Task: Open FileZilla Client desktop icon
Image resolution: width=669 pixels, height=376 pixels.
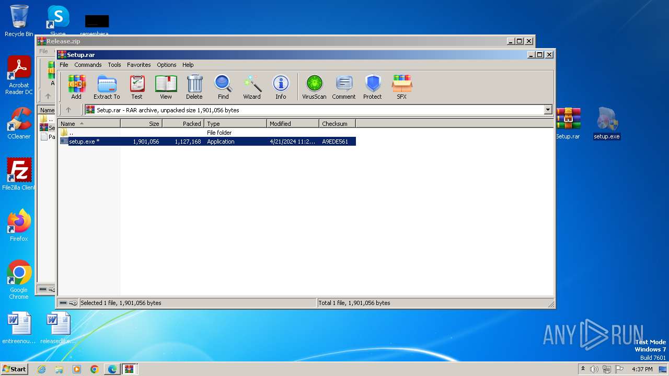Action: 19,174
